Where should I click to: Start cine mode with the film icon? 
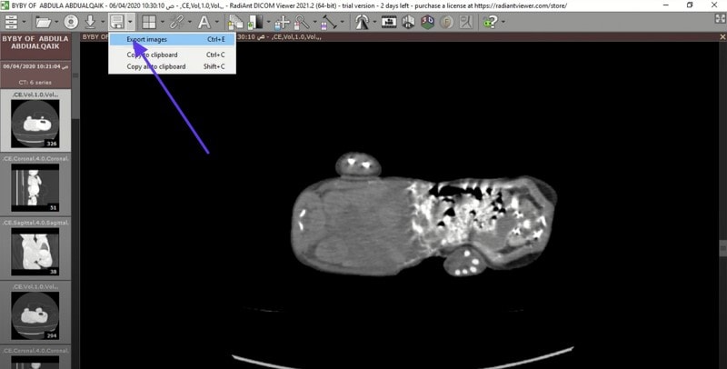point(389,22)
